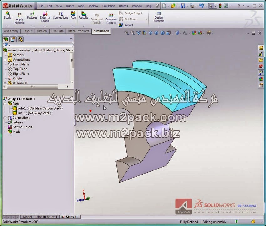Click the Zoom to Area icon

[132, 33]
